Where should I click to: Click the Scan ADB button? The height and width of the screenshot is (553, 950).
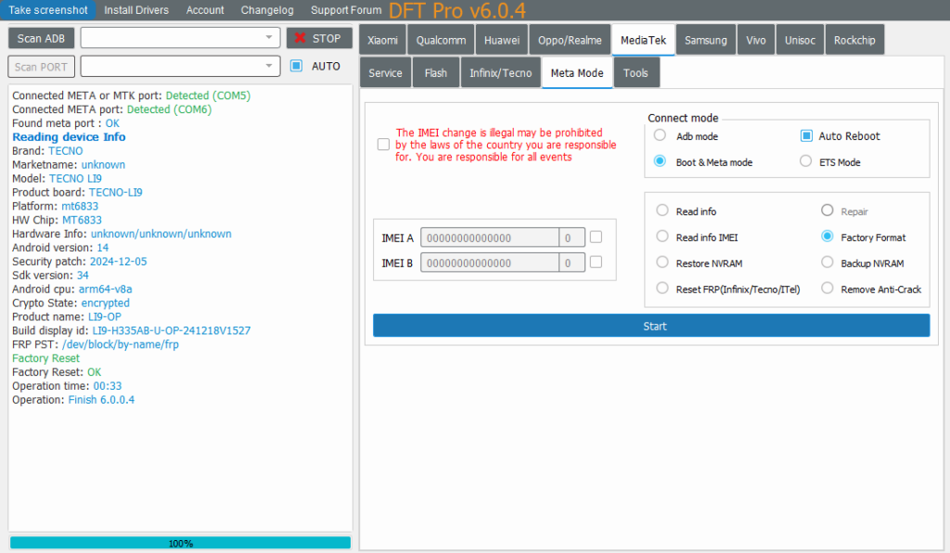point(41,38)
